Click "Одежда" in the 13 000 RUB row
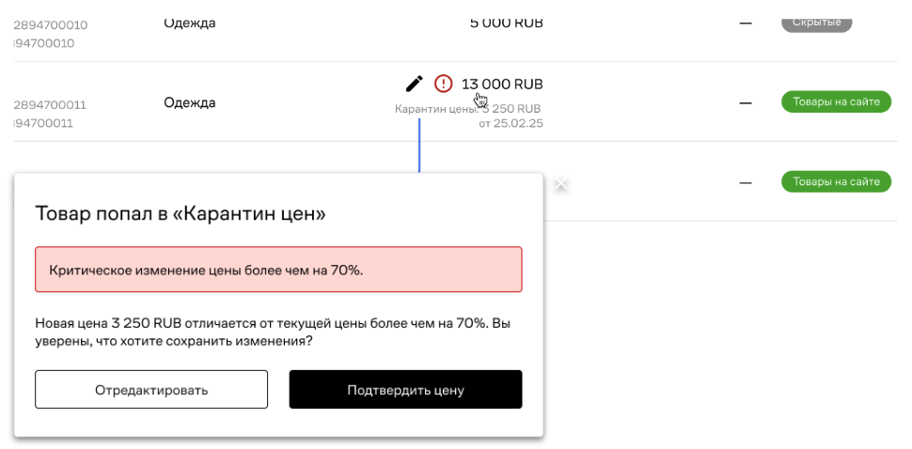The image size is (912, 449). (189, 102)
